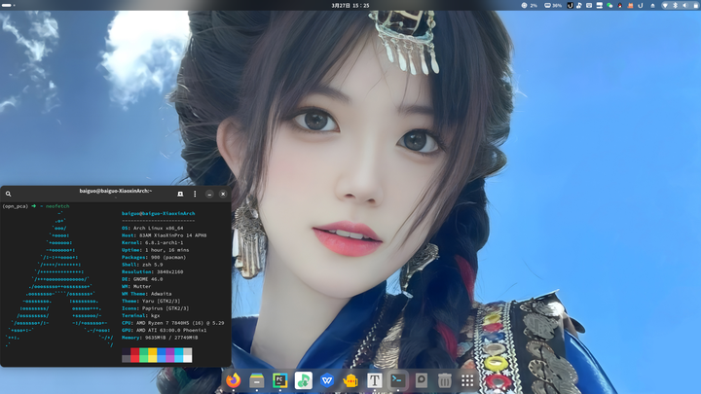Open the Files manager dock icon
This screenshot has height=394, width=701.
click(x=257, y=380)
